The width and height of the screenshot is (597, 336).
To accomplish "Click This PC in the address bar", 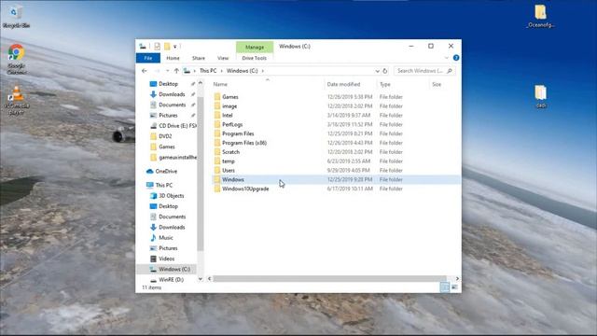I will (208, 71).
